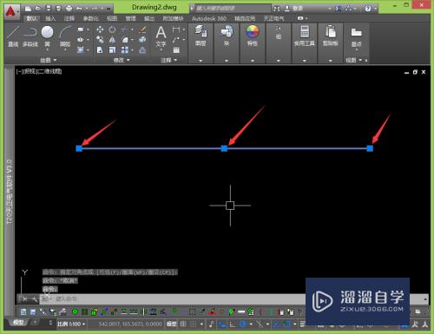Switch to the 天正电气 ribbon tab

(273, 18)
